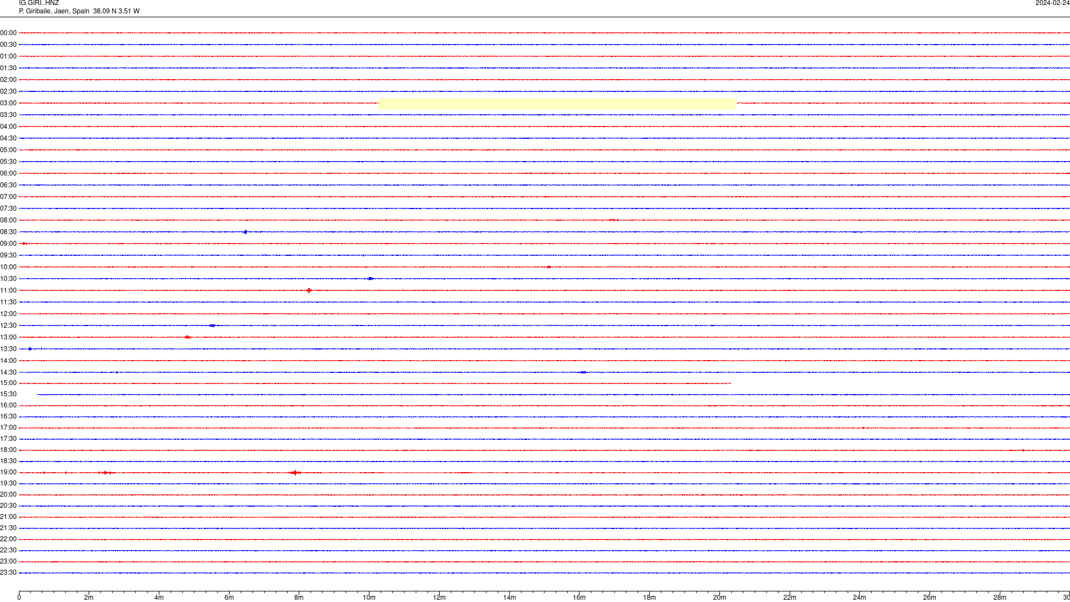Screen dimensions: 1070x602
Task: Select the 00:00 time row label
Action: point(8,33)
